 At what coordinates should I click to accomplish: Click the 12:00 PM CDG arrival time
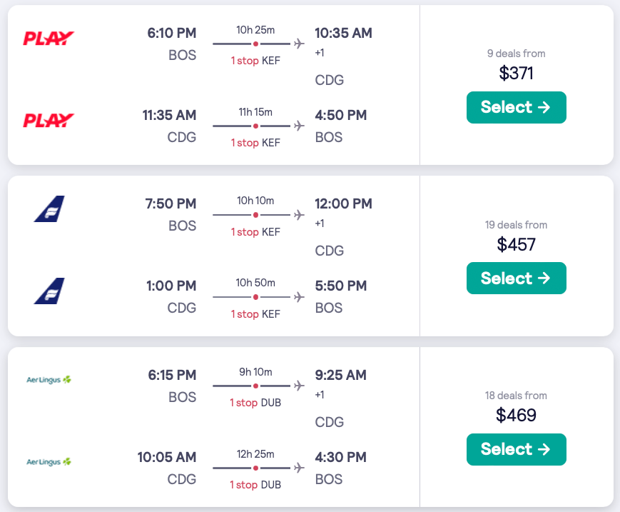coord(343,204)
